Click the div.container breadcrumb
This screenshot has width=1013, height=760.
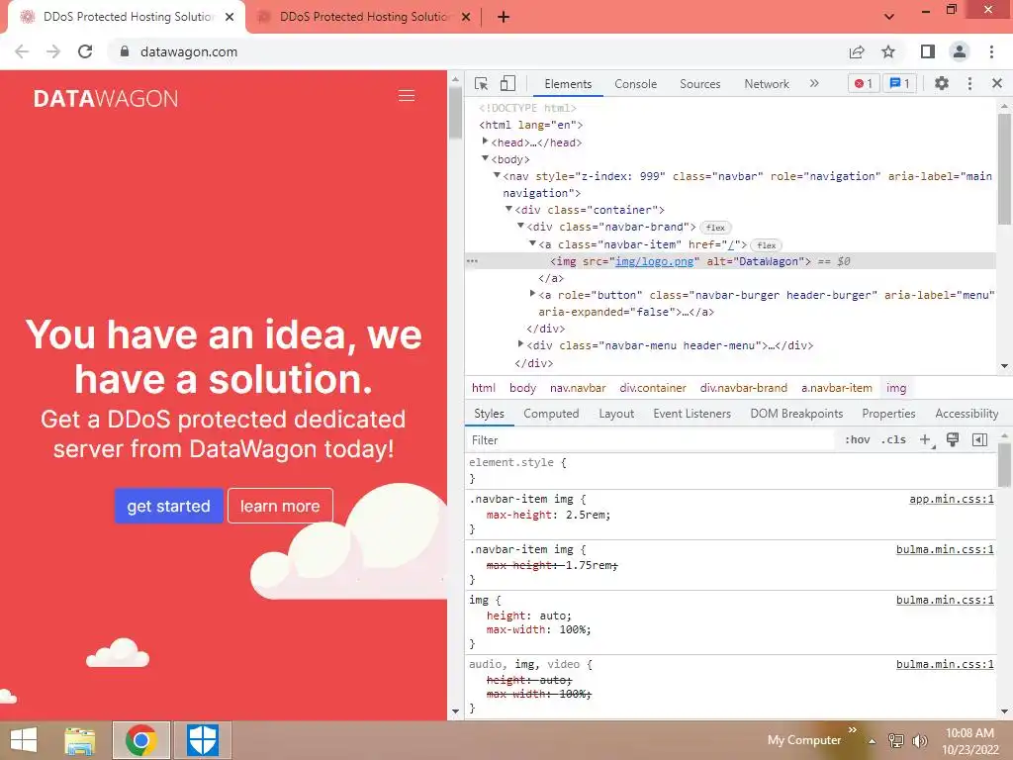click(x=653, y=388)
